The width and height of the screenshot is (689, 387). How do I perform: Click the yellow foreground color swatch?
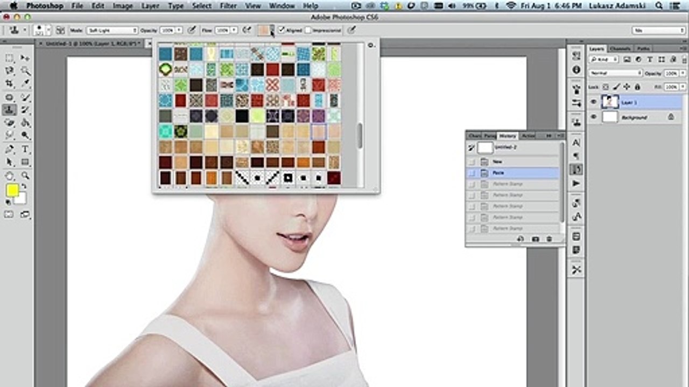coord(12,190)
